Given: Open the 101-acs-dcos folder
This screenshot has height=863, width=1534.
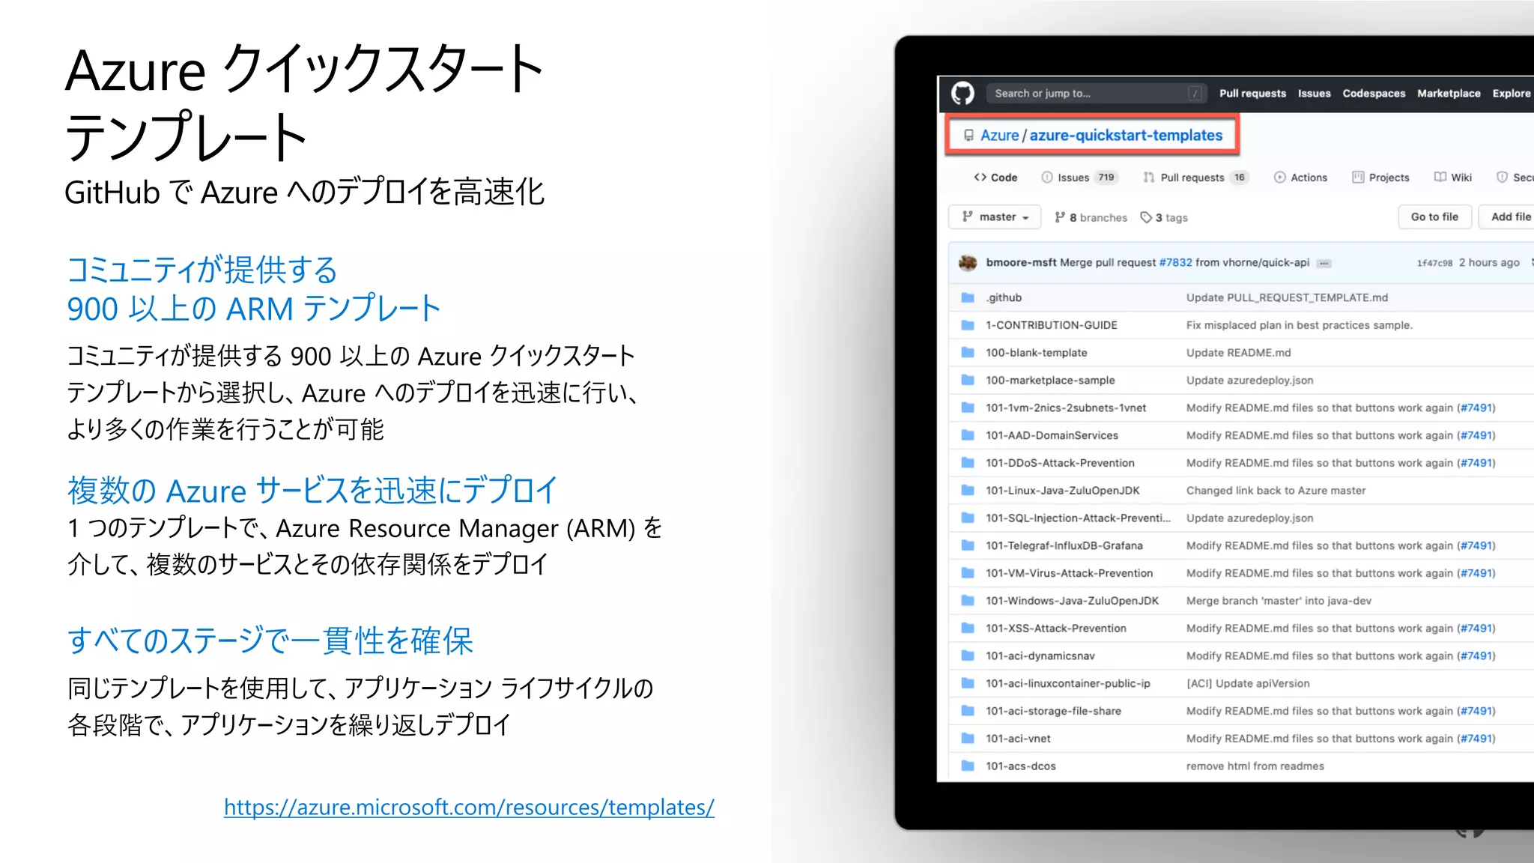Looking at the screenshot, I should pyautogui.click(x=1021, y=766).
